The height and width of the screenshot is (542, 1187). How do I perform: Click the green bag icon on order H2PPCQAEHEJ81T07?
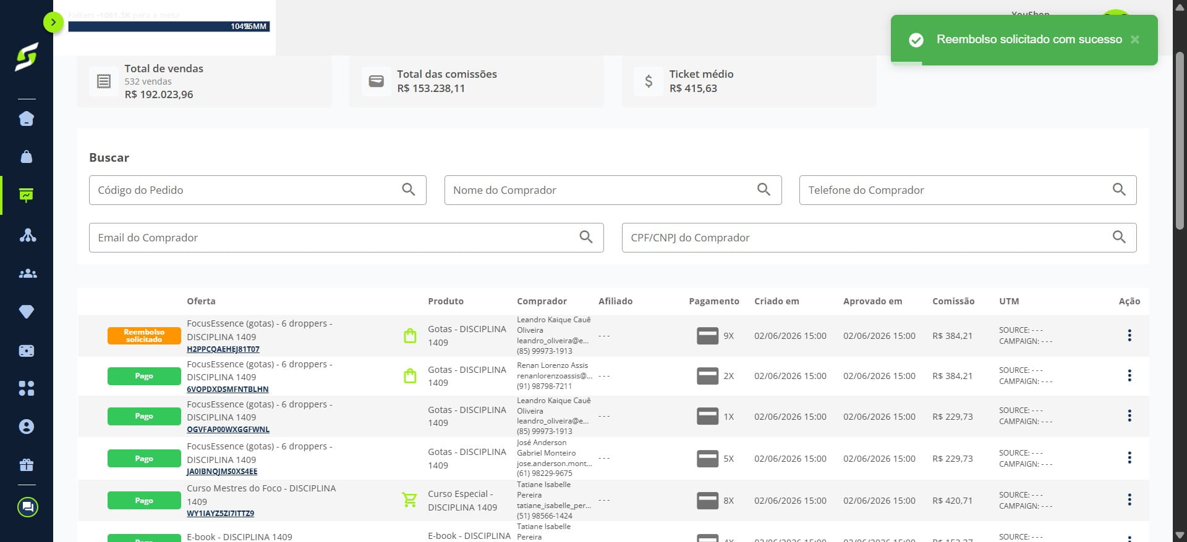(410, 336)
